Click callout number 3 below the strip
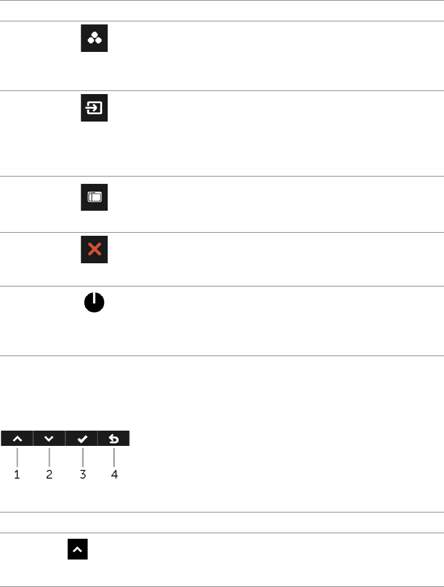Viewport: 444px width, 587px height. [x=82, y=475]
